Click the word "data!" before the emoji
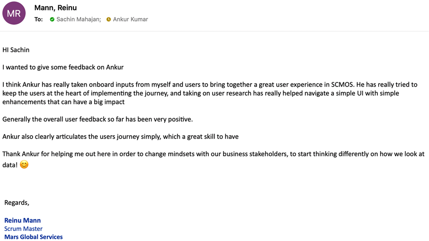429x241 pixels. [10, 165]
